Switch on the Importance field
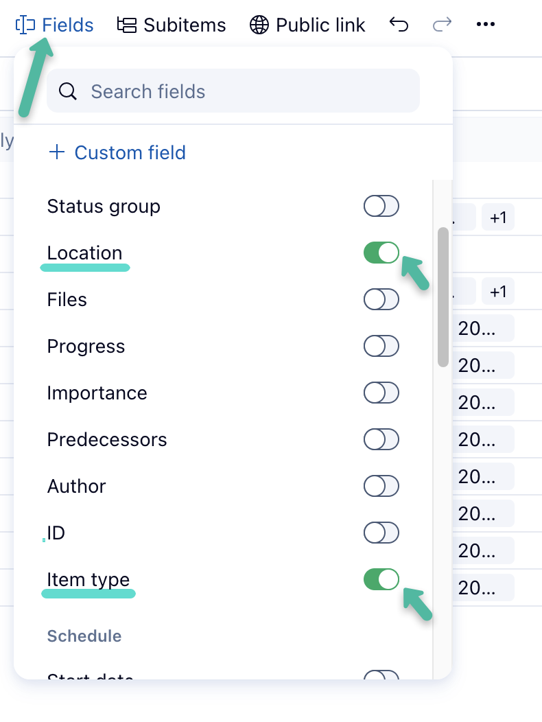542x722 pixels. (381, 393)
